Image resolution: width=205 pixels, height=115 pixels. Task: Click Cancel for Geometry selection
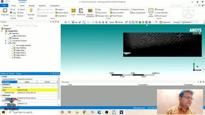[47, 82]
